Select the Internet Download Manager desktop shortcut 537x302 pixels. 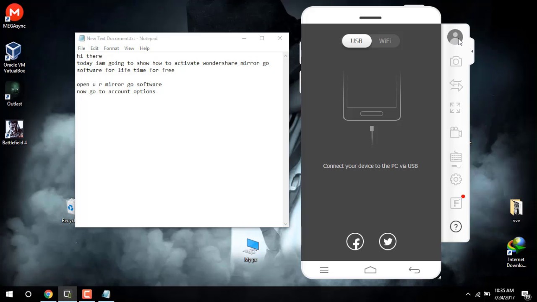(516, 253)
